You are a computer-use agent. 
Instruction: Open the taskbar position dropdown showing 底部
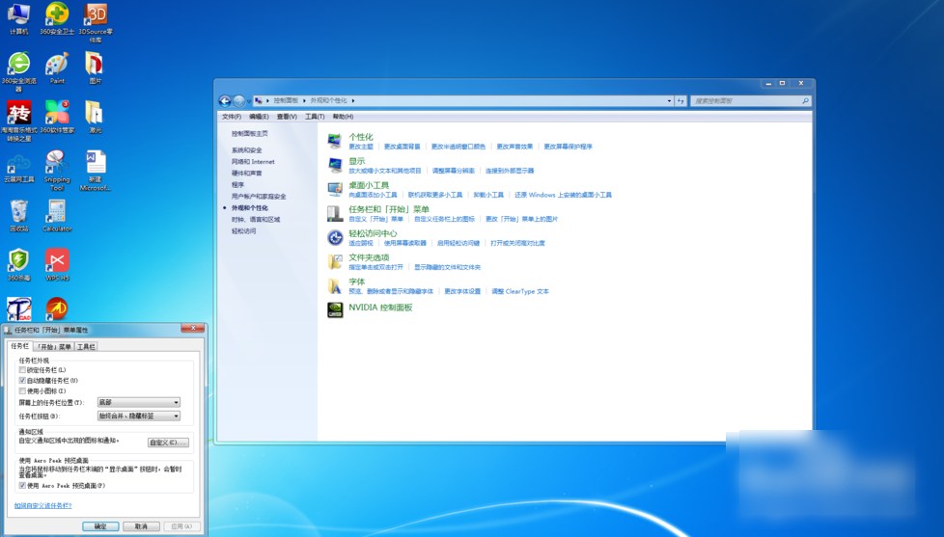tap(139, 402)
